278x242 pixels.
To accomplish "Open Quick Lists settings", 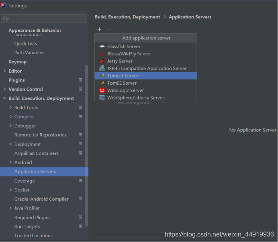I will point(26,44).
